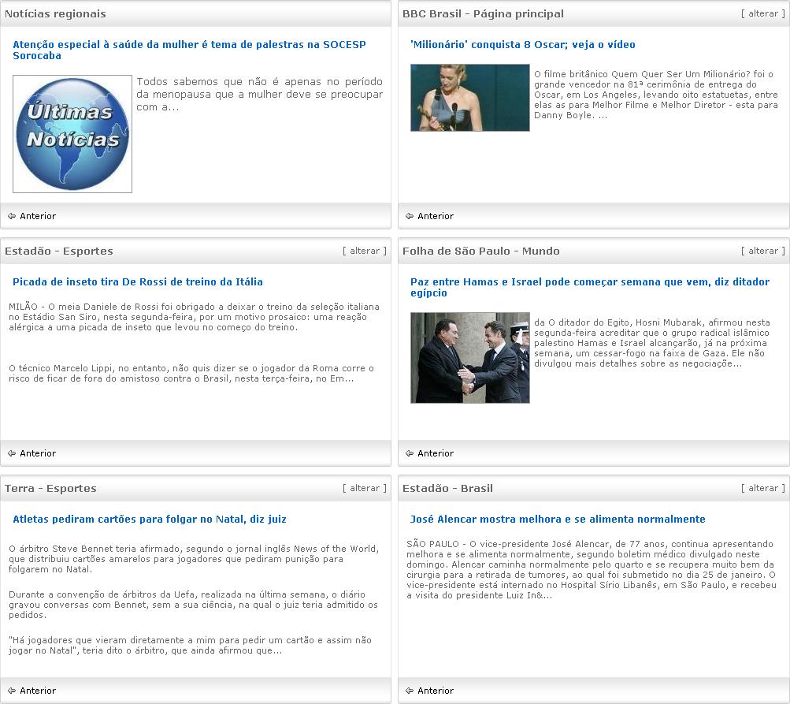Change the Folha de São Paulo Mundo feed
Screen dimensions: 790x704
[762, 251]
